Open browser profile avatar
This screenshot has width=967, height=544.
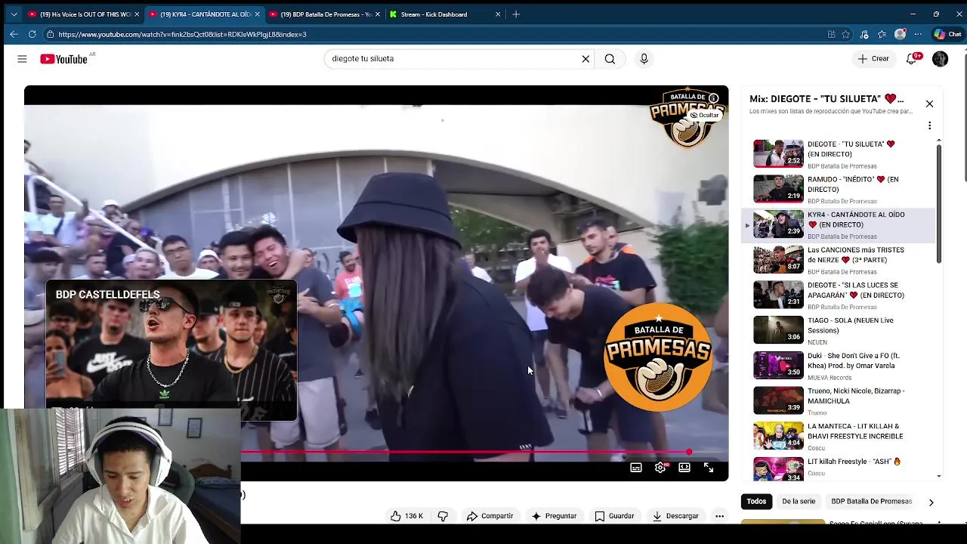(900, 34)
